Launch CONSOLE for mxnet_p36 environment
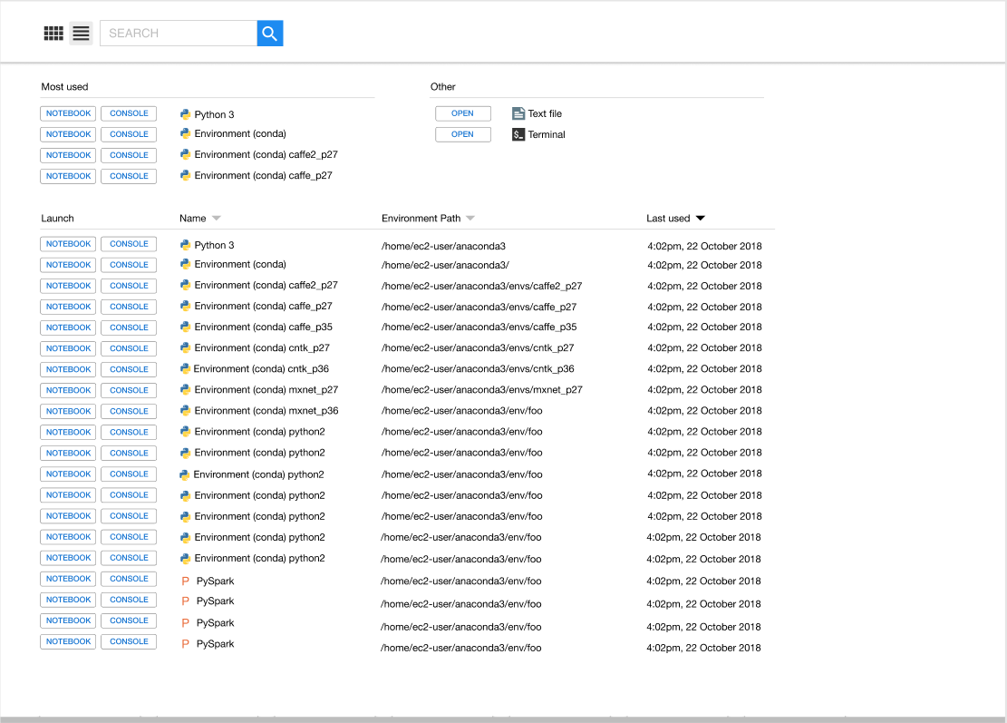 [129, 411]
